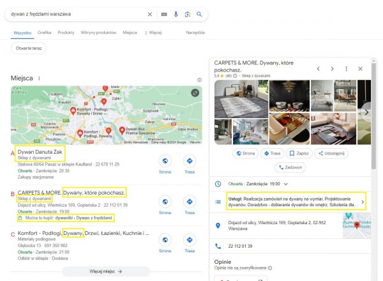Expand the opening hours chevron
The height and width of the screenshot is (281, 383).
point(286,184)
